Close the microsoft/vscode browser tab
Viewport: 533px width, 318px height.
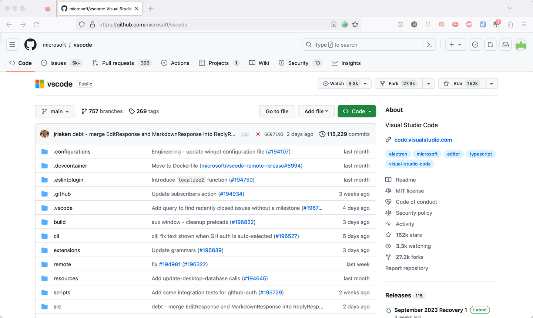tap(136, 8)
